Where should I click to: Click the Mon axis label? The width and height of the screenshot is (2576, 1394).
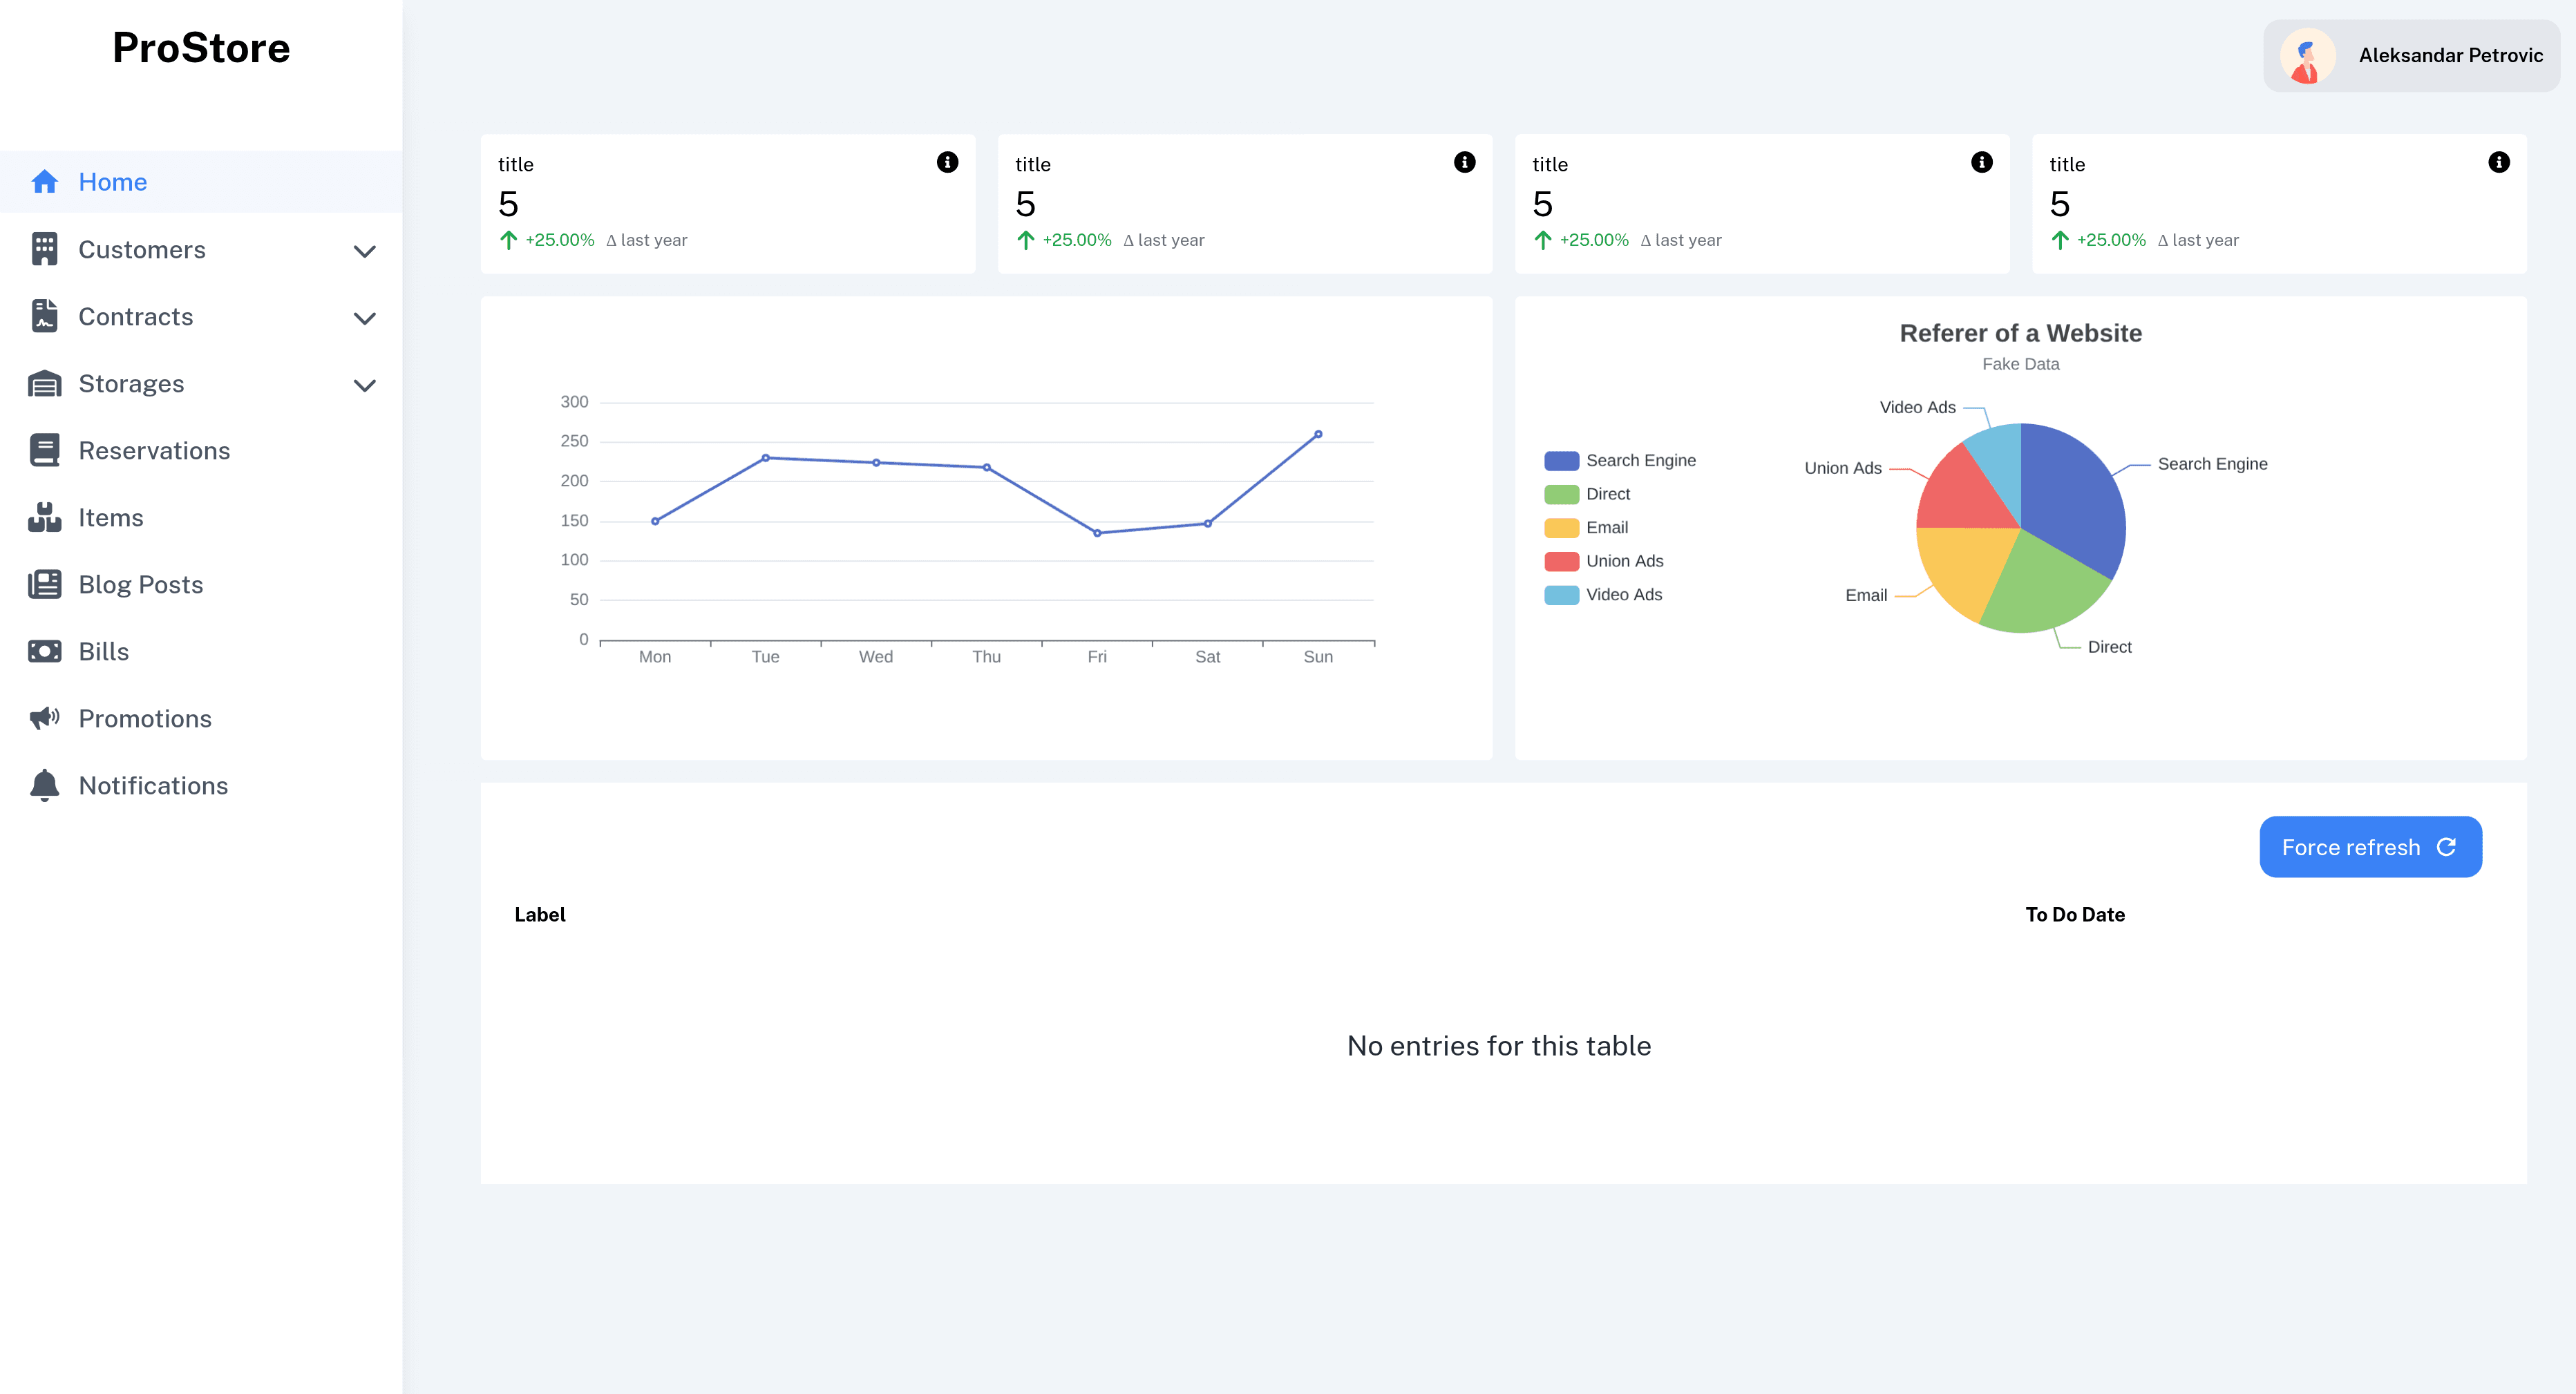[x=654, y=657]
